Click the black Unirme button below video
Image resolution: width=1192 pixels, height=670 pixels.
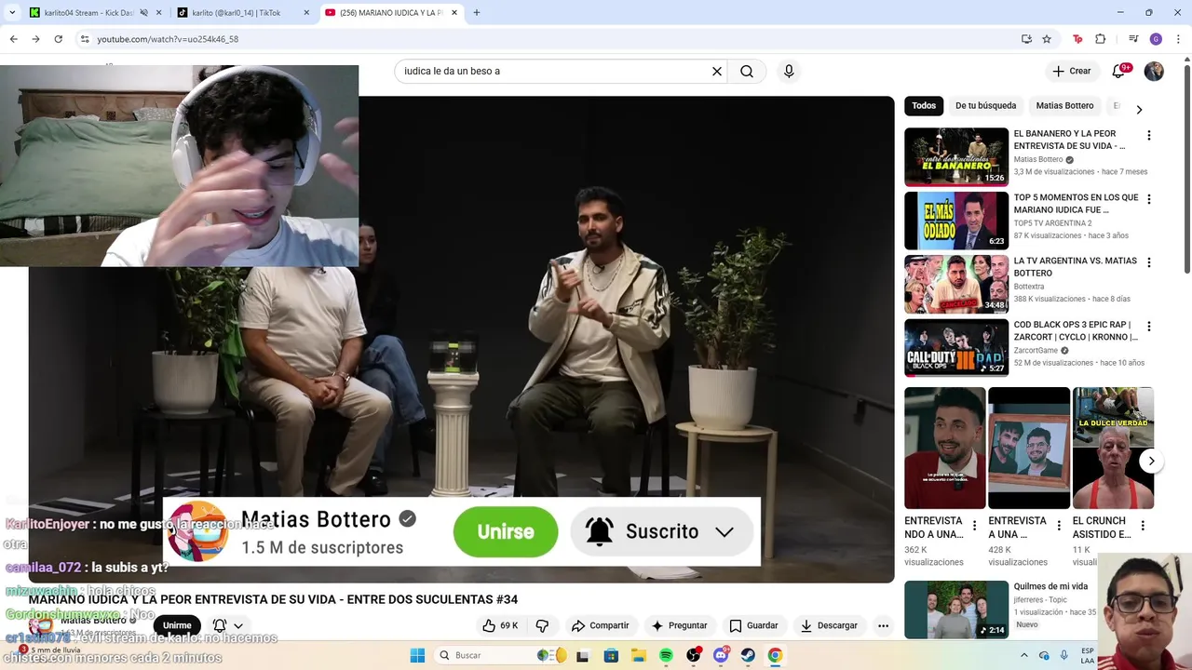pos(177,625)
